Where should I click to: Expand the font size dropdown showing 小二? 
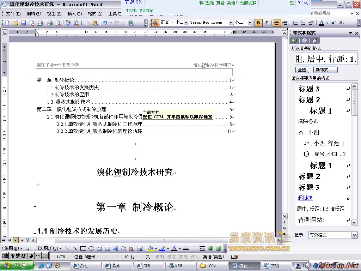coord(250,23)
